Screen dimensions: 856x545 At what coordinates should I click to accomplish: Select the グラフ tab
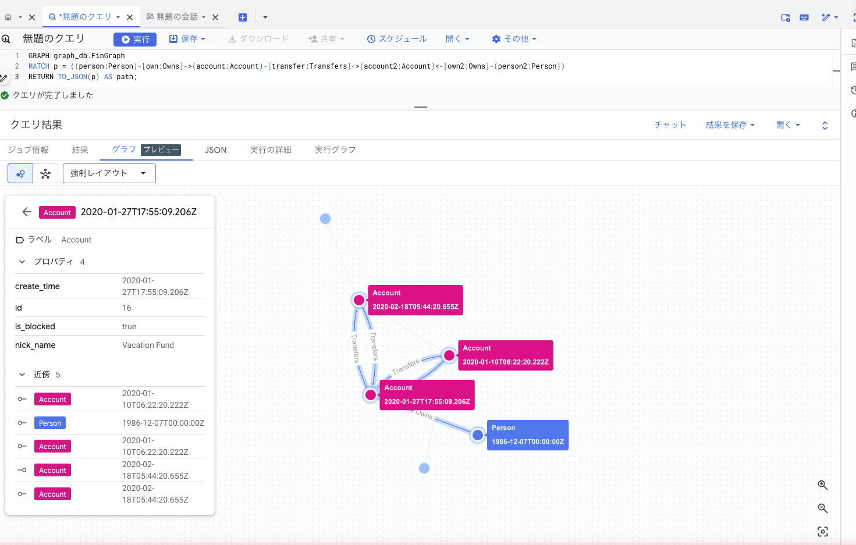pyautogui.click(x=146, y=149)
